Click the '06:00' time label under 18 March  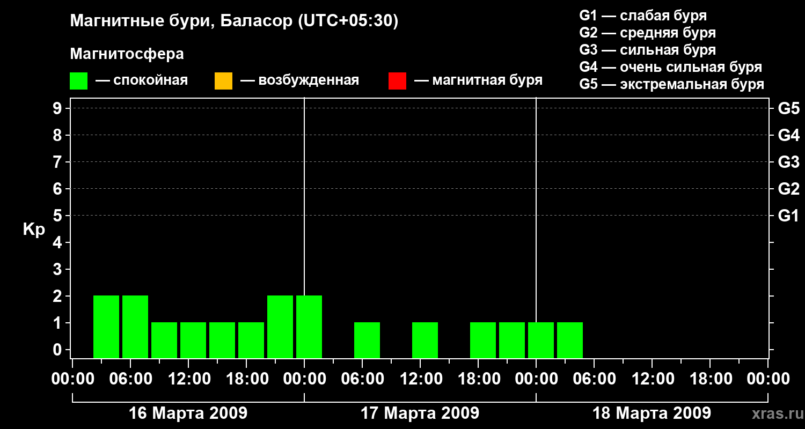tap(594, 379)
